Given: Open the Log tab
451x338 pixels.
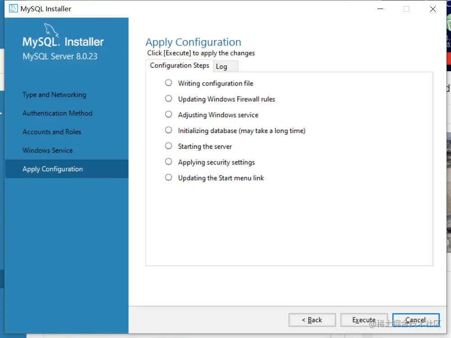Looking at the screenshot, I should click(x=225, y=66).
